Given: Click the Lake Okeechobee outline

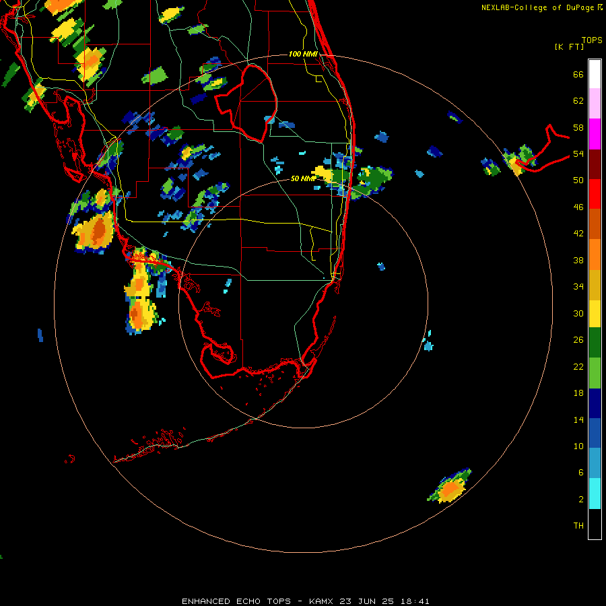Looking at the screenshot, I should [246, 104].
